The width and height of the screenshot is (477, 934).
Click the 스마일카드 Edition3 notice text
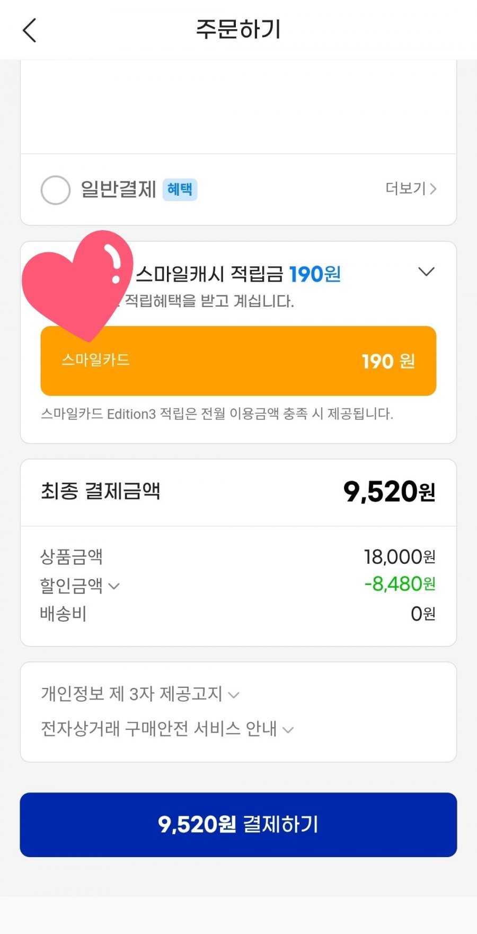[x=217, y=414]
